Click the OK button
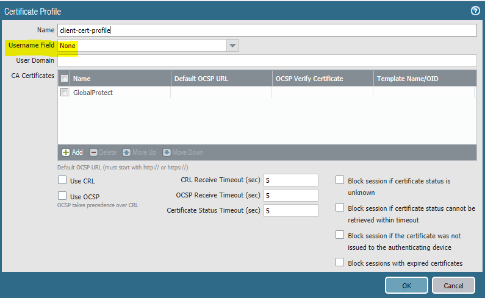This screenshot has height=298, width=485. tap(406, 285)
